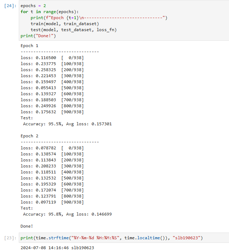Click the 'Done!' output text
Screen dimensions: 229x252
[x=27, y=226]
